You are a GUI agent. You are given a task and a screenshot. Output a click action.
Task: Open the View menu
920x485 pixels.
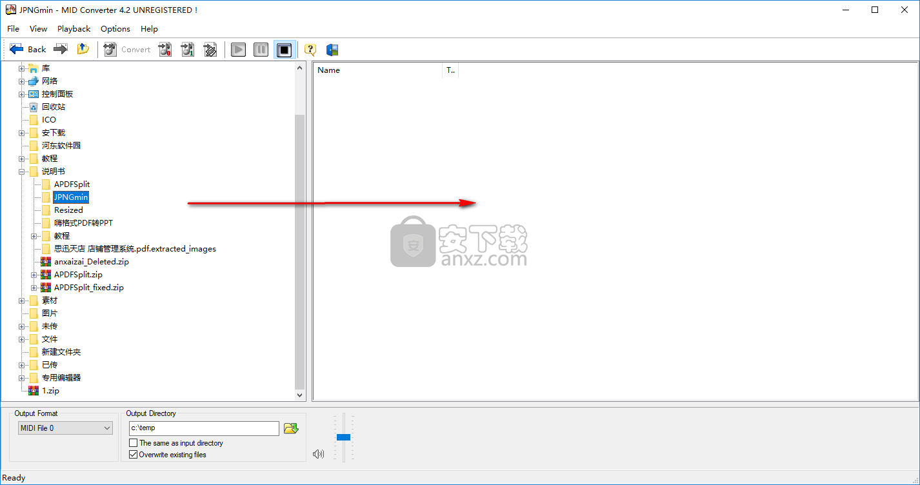coord(39,28)
